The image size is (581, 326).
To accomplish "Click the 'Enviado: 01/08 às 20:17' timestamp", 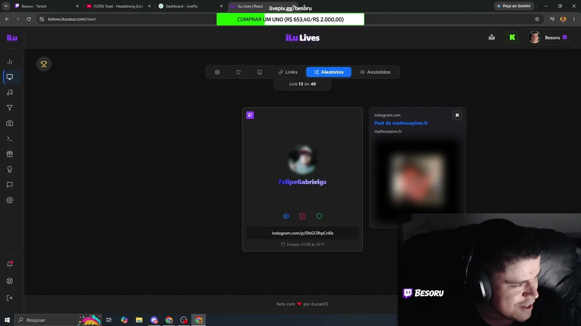I will coord(303,244).
